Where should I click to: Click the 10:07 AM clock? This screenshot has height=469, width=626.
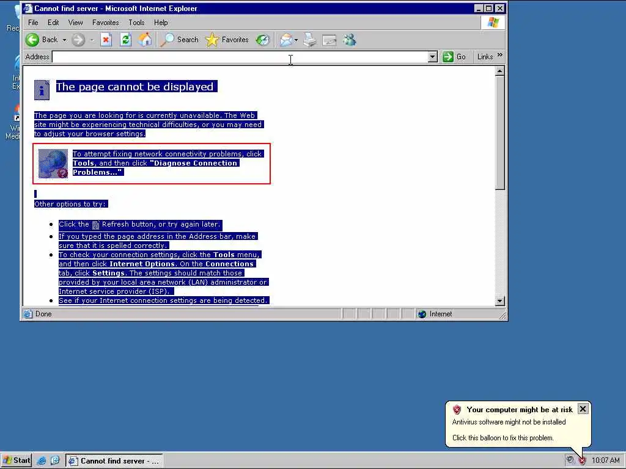coord(606,460)
